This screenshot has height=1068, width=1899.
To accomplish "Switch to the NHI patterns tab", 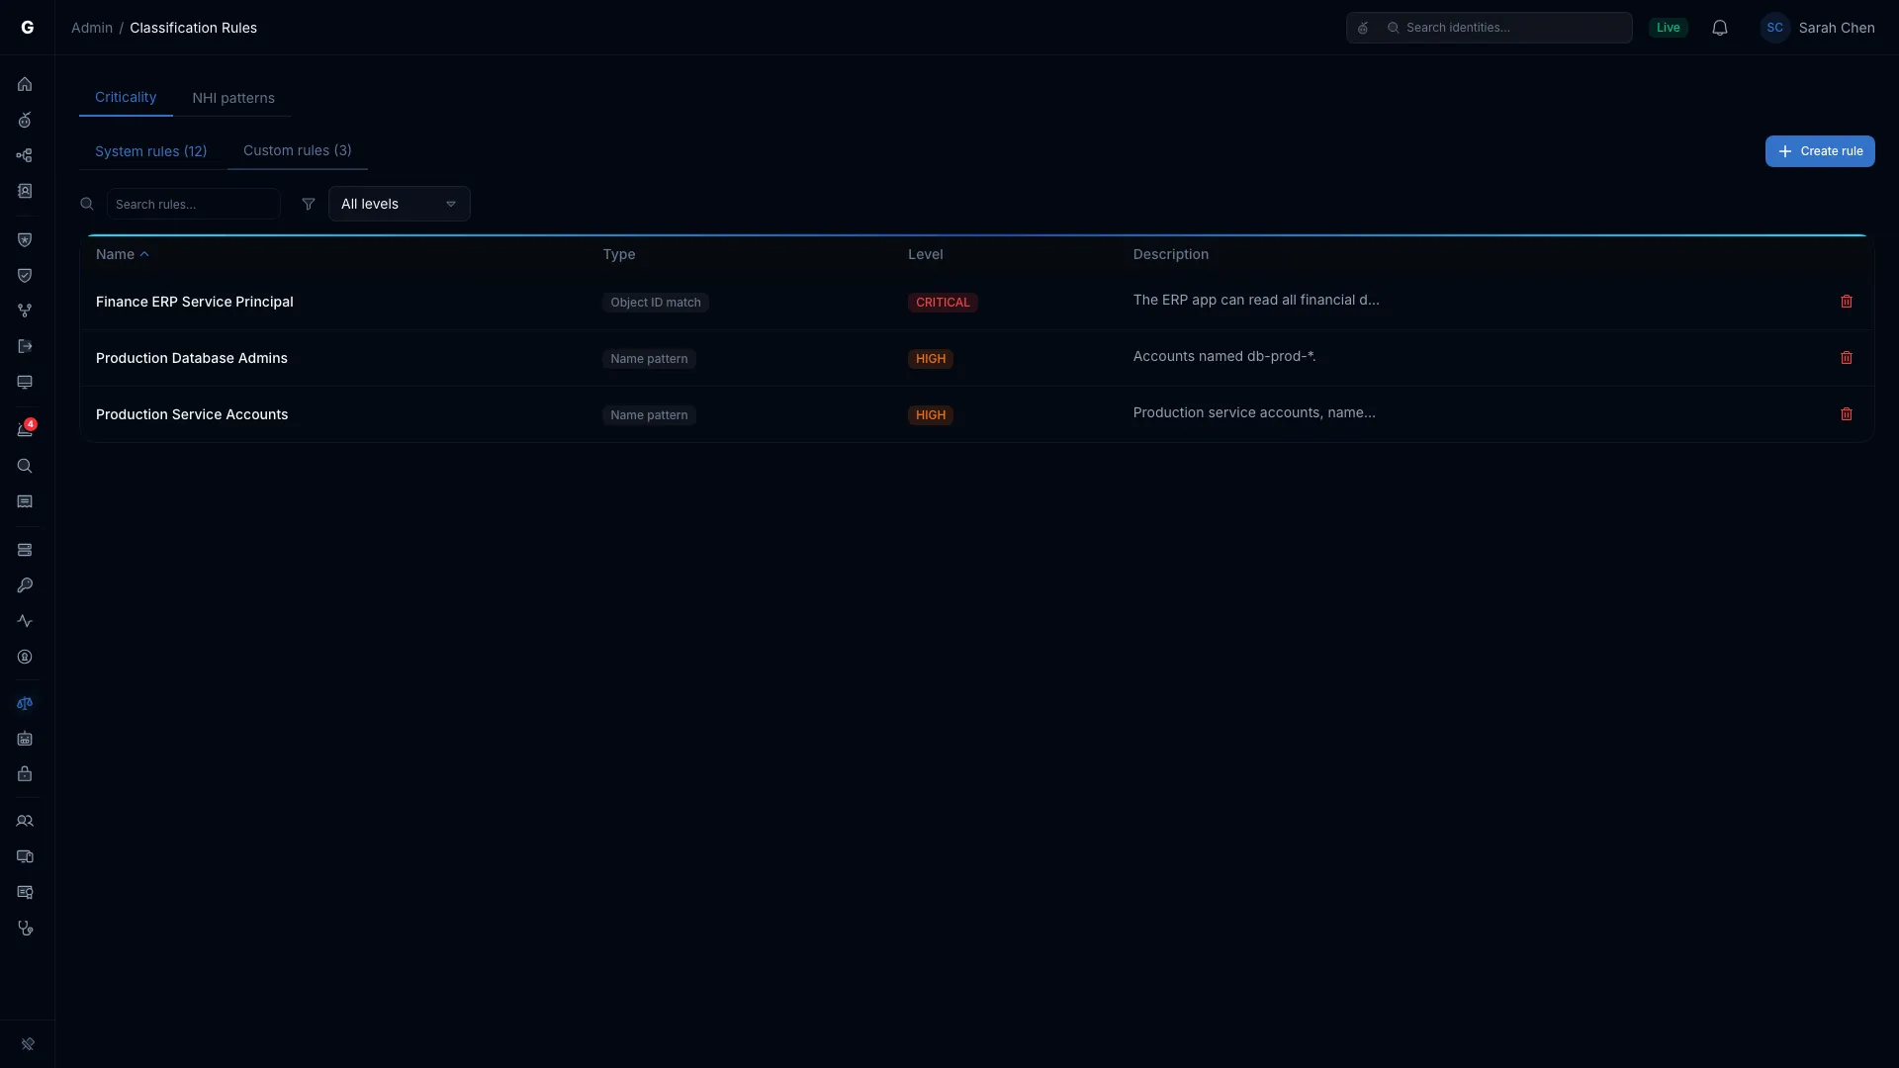I will coord(233,98).
